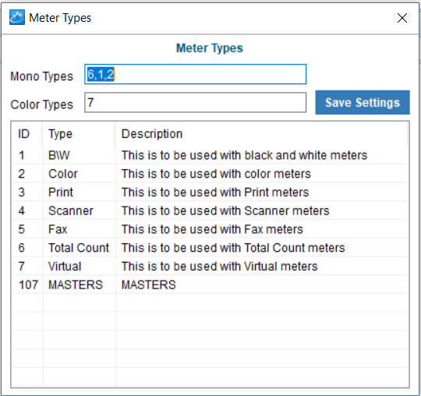The width and height of the screenshot is (421, 396).
Task: Select the Fax meter type row
Action: coord(210,229)
